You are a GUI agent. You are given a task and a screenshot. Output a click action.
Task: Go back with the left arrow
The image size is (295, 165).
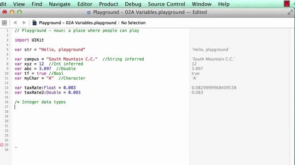coord(15,22)
